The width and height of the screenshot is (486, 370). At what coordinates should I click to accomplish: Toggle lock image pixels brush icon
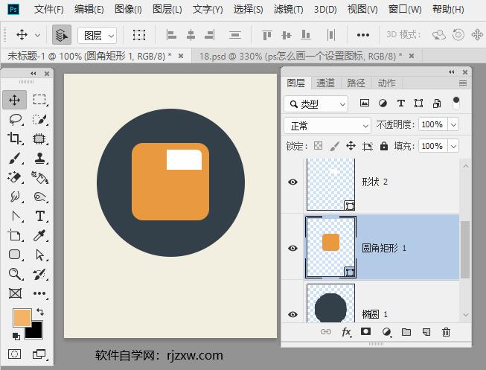(x=334, y=146)
